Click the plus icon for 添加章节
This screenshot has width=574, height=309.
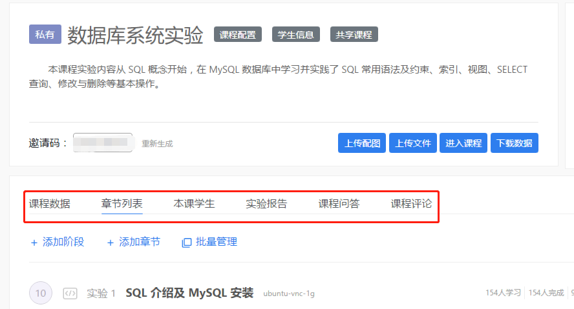pos(111,243)
